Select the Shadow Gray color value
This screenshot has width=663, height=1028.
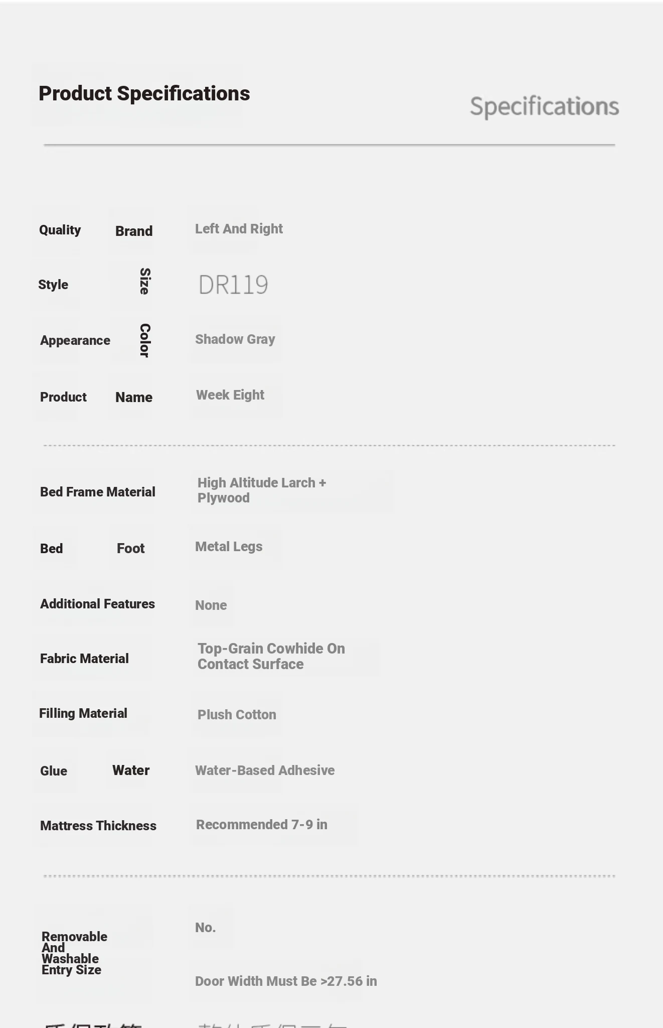(235, 339)
